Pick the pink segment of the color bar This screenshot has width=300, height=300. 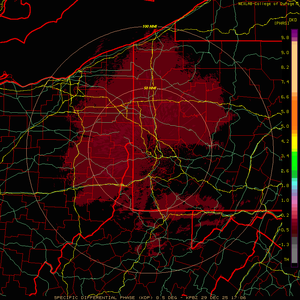click(294, 202)
